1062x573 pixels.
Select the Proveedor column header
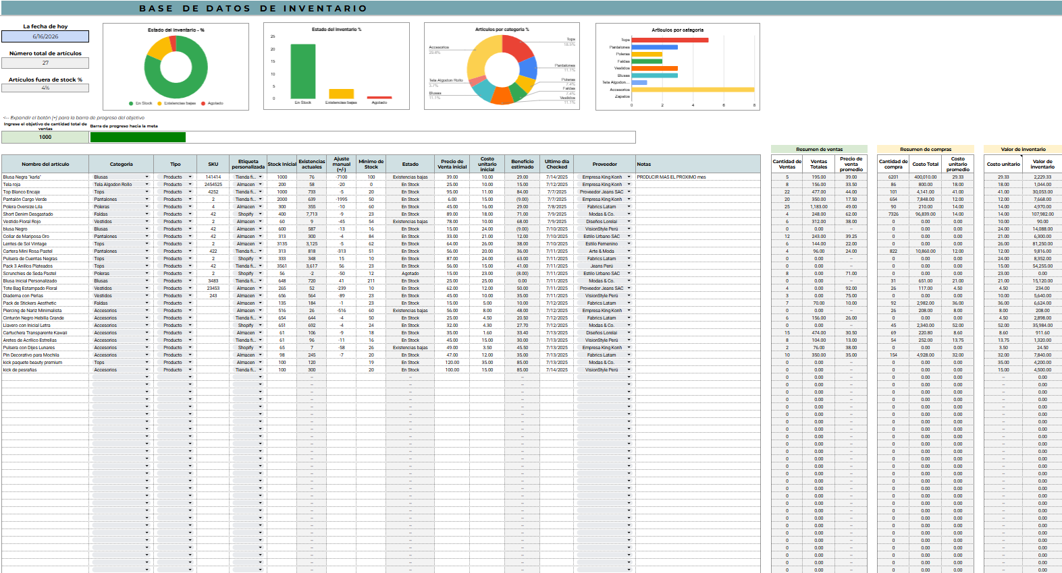pos(605,164)
